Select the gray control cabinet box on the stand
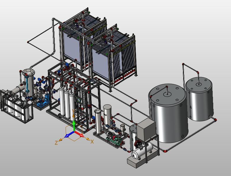Screen dimensions: 231x176 coord(146,130)
